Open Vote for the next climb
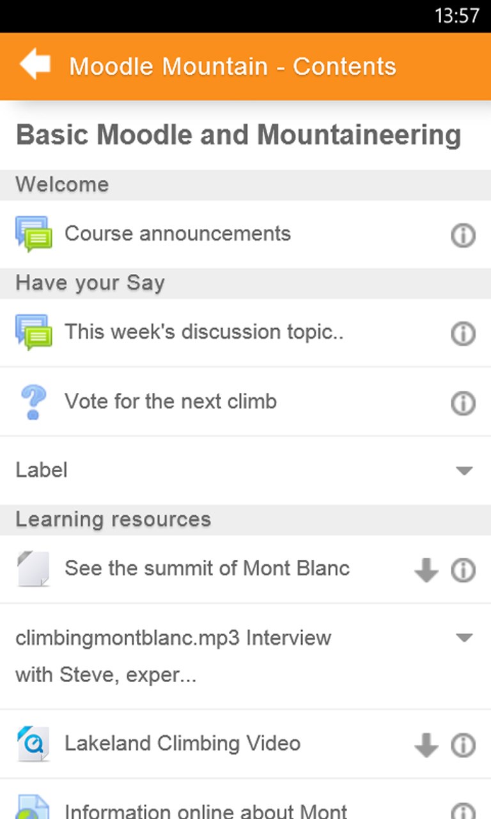 [x=171, y=402]
